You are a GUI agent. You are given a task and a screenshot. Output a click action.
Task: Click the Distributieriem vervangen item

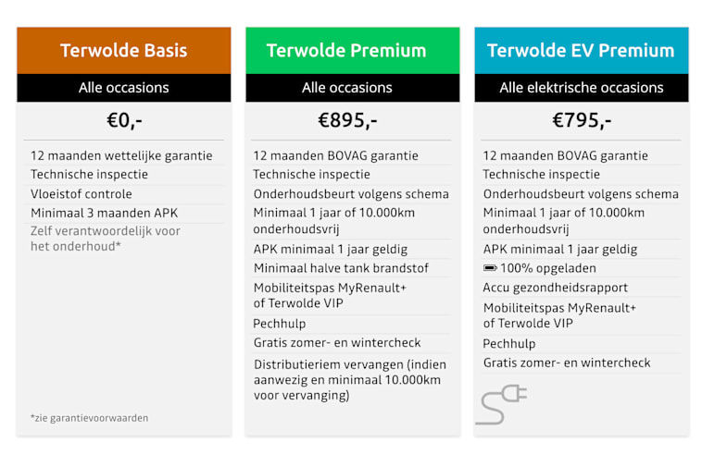350,380
